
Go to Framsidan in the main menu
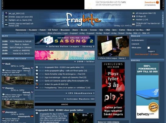tap(21, 30)
